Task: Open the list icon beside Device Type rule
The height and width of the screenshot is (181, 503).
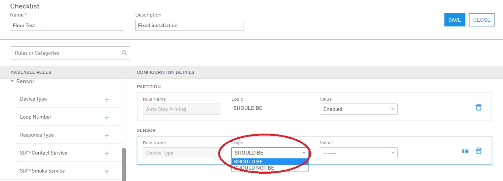Action: pos(465,151)
